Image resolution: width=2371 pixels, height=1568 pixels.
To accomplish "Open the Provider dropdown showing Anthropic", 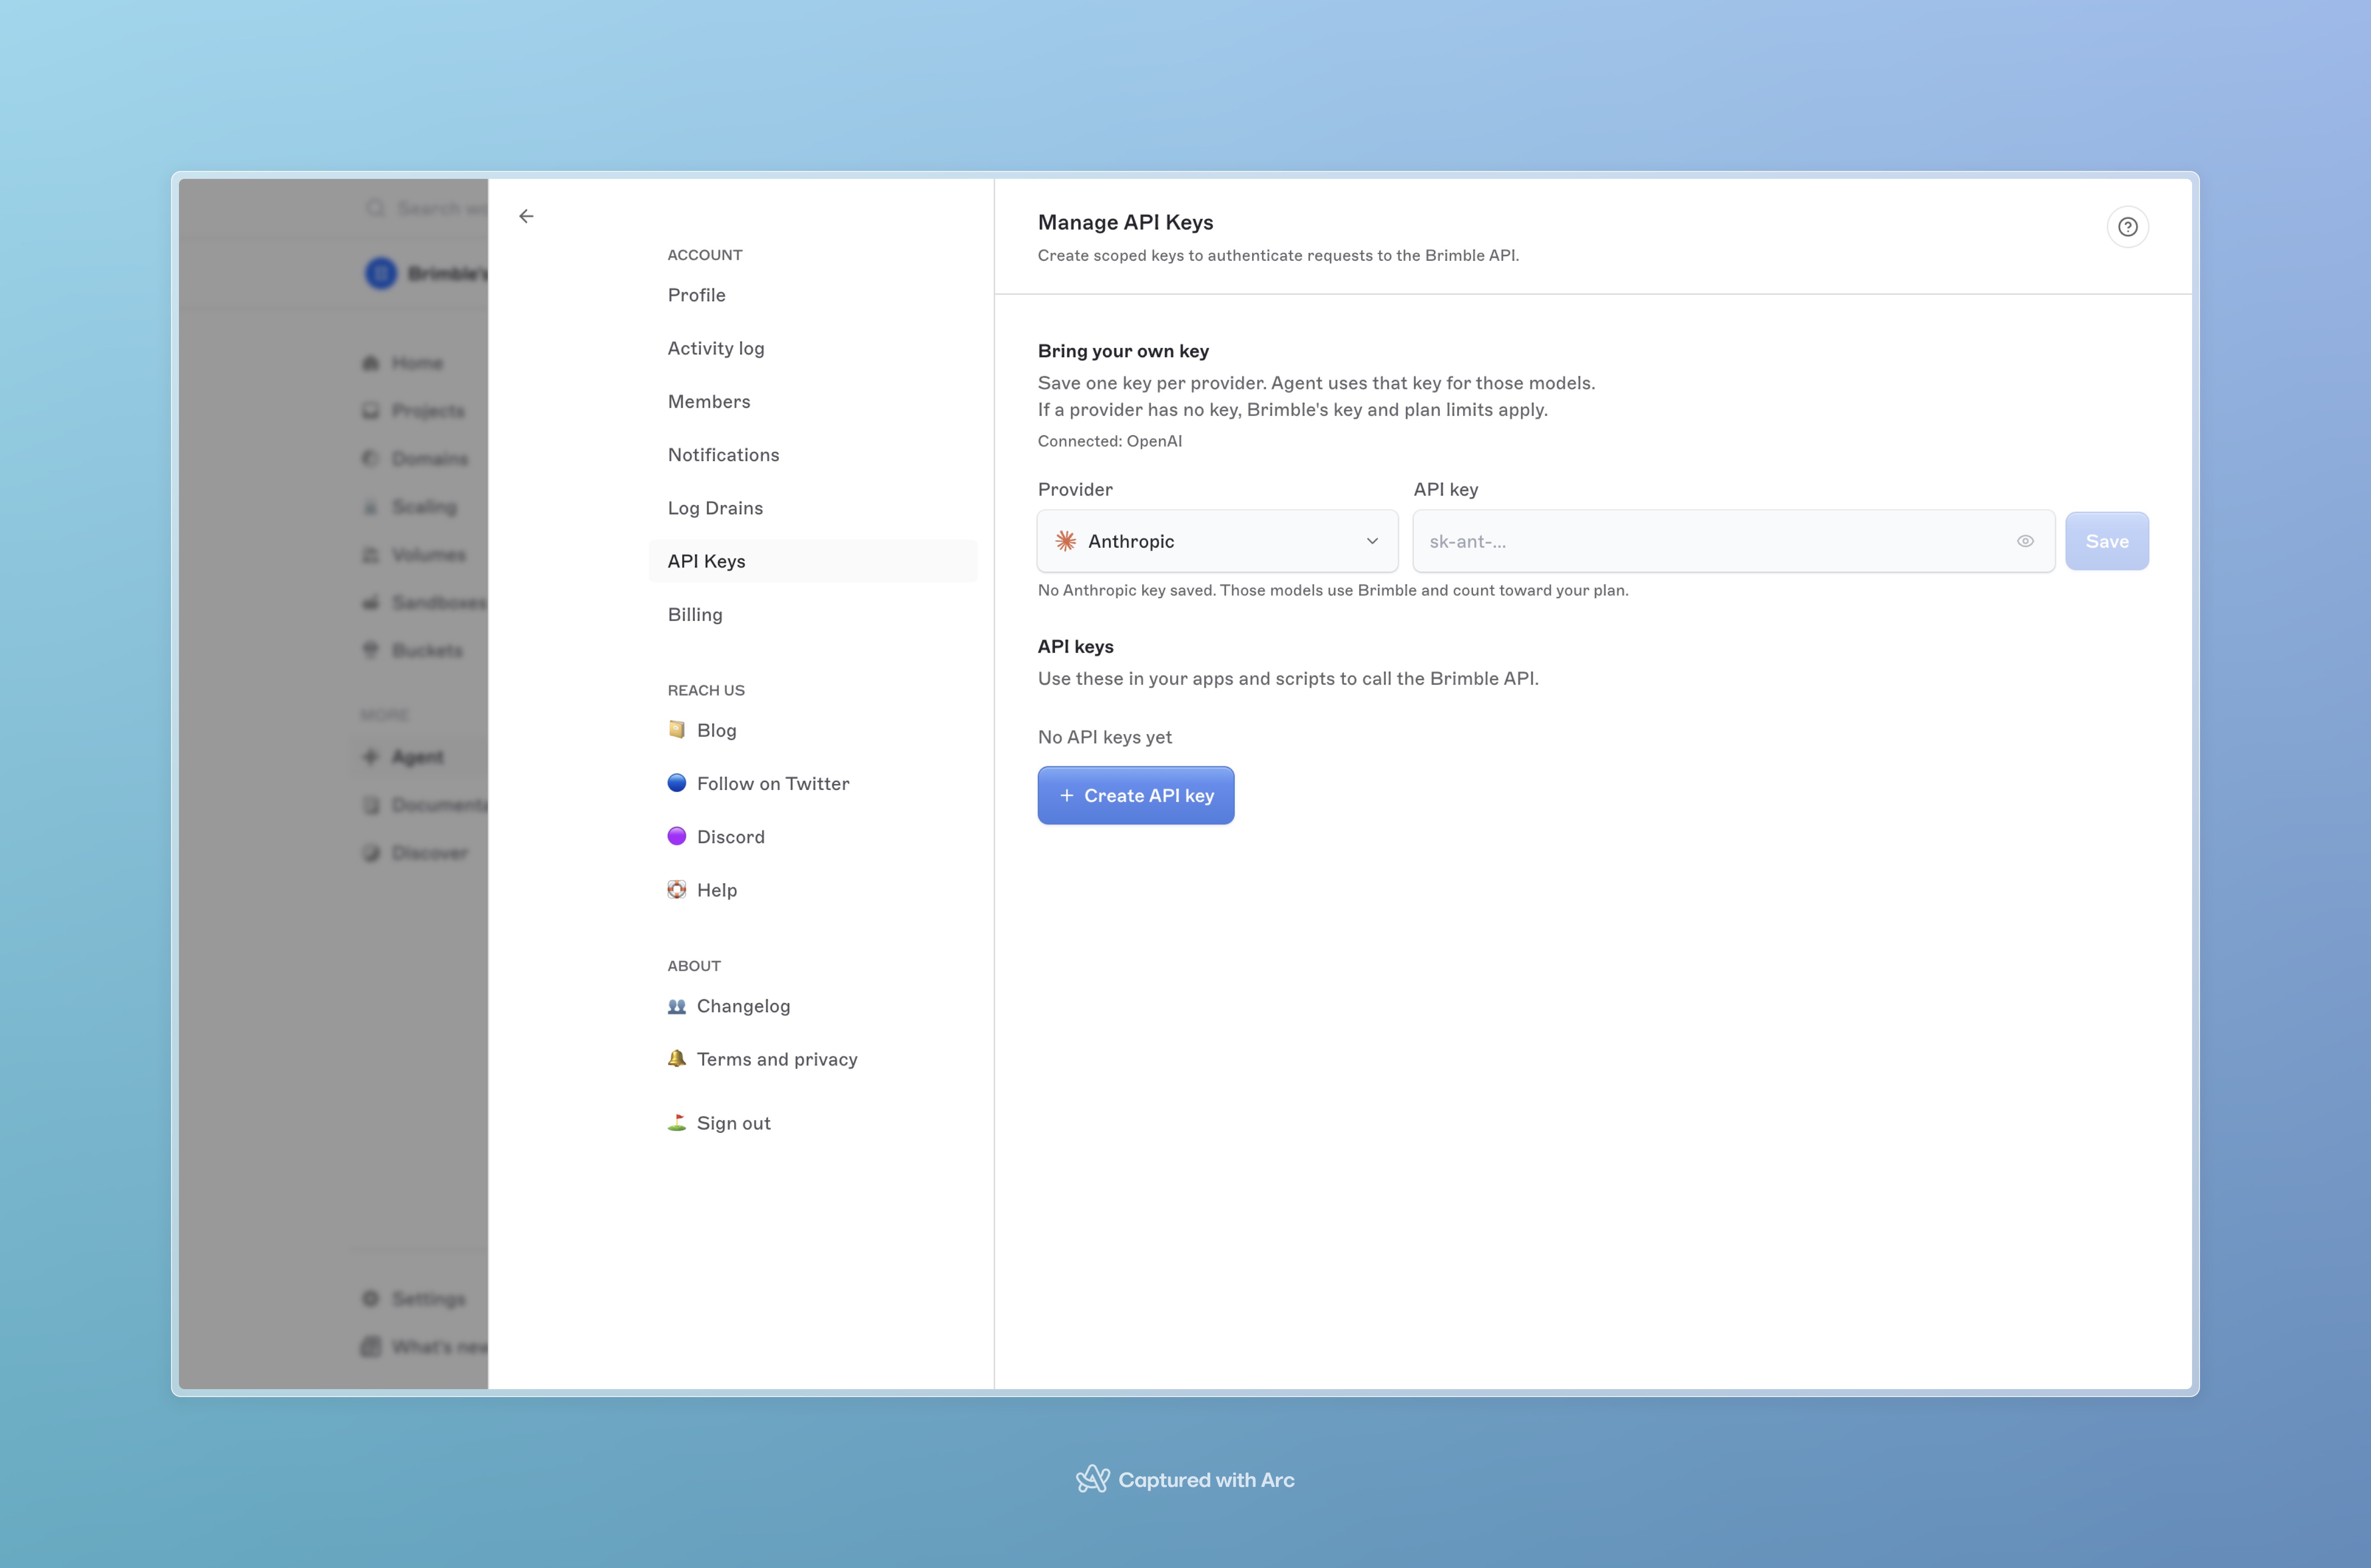I will (x=1218, y=541).
